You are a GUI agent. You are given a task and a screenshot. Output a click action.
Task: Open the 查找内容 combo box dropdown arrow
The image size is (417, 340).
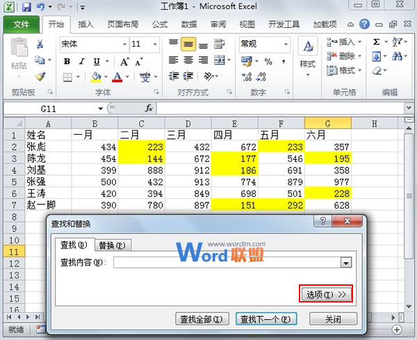point(345,263)
